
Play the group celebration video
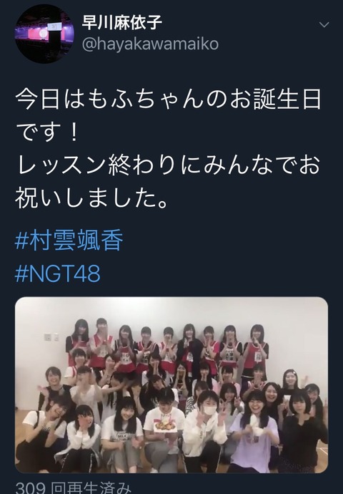coord(171,384)
